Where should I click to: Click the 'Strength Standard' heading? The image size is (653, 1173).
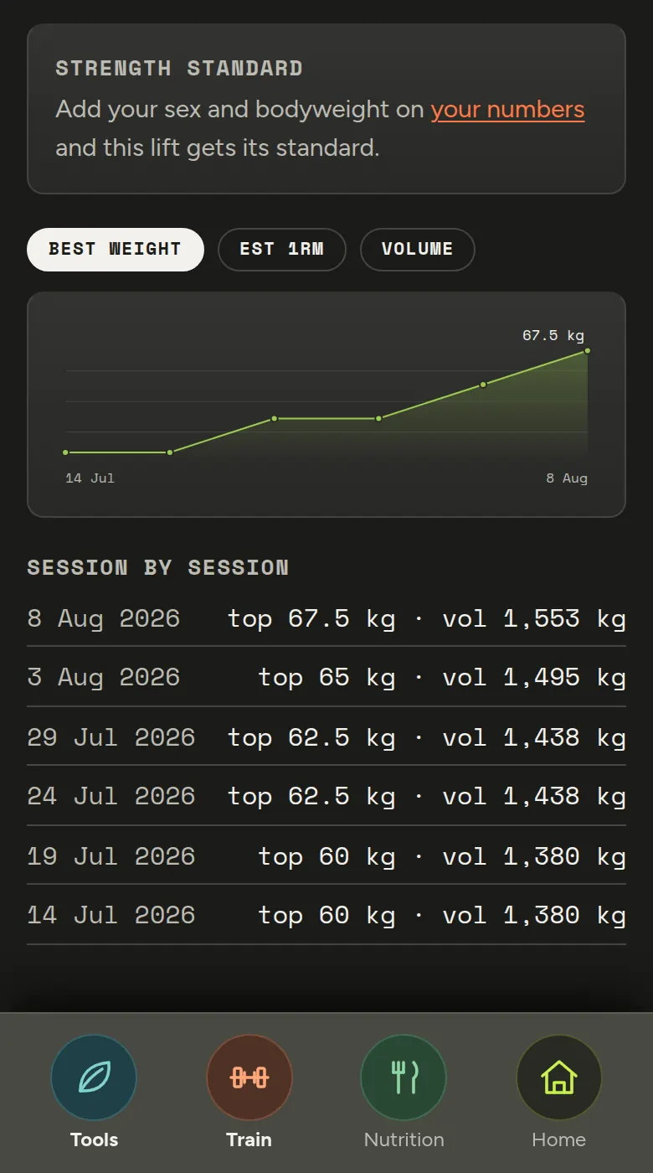(x=179, y=69)
